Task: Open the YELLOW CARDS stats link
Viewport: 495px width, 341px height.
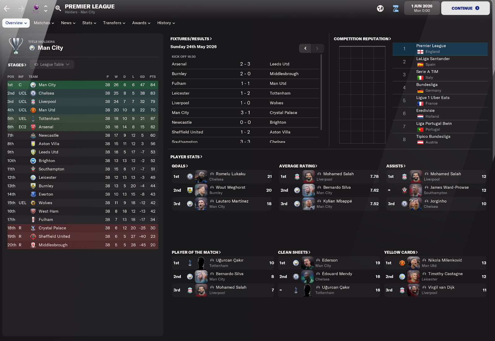Action: (401, 253)
